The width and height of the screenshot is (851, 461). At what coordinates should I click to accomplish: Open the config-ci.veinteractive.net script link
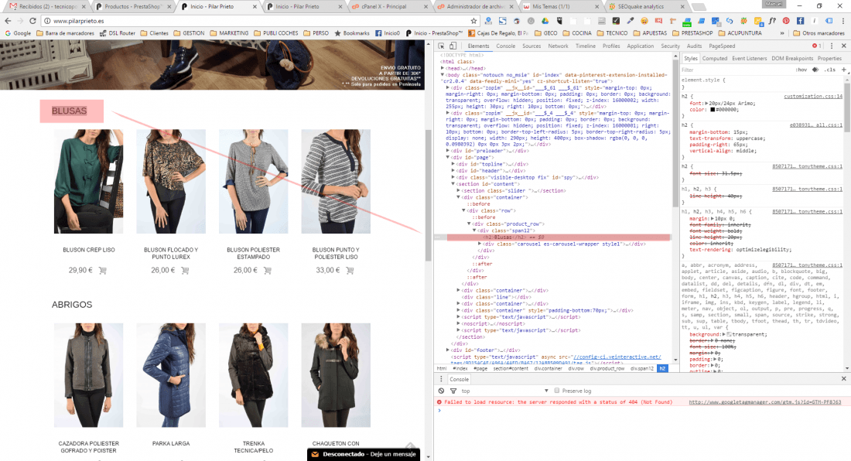point(617,357)
